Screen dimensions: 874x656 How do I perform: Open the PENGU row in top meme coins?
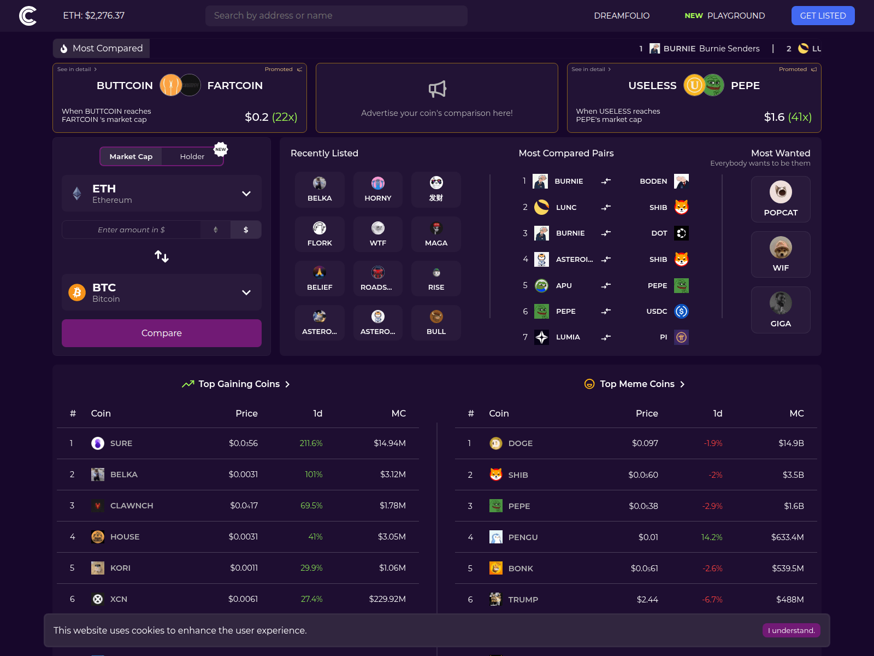coord(636,537)
